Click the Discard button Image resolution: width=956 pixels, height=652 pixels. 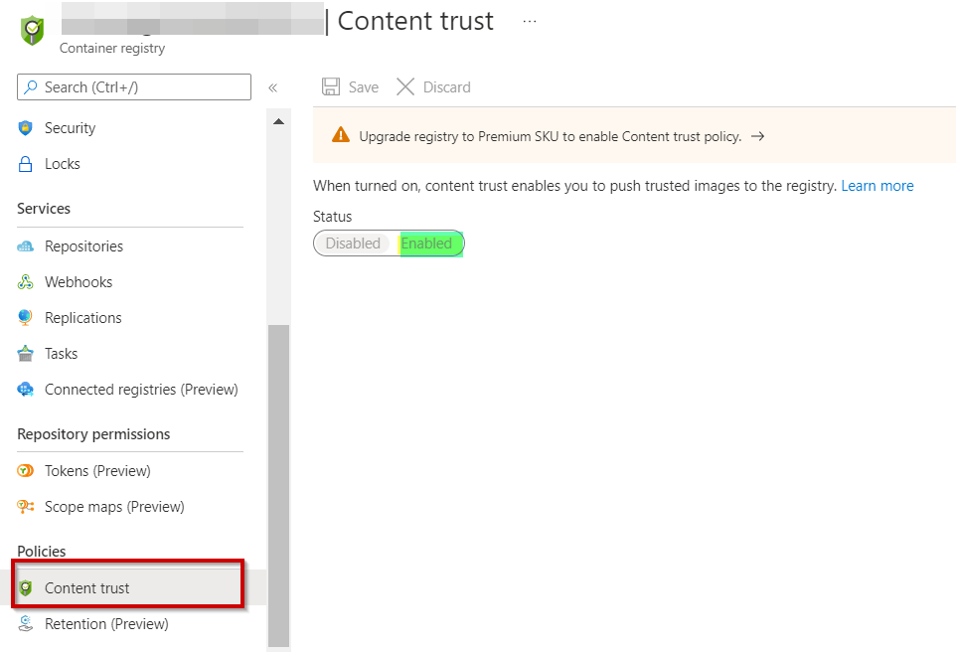click(x=433, y=87)
